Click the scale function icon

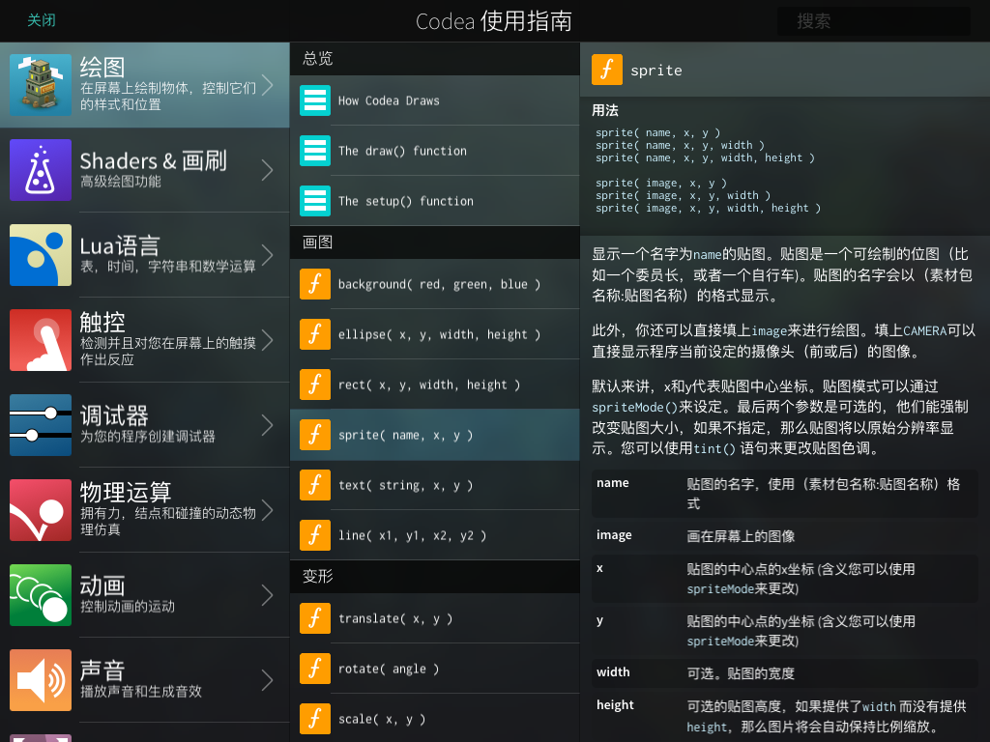pos(315,719)
